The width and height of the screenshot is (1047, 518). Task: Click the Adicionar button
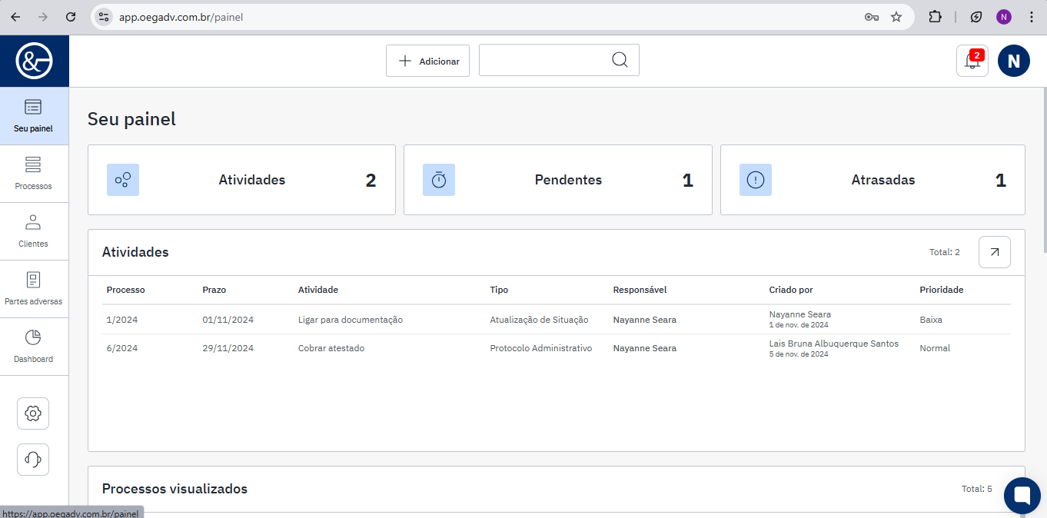click(427, 61)
